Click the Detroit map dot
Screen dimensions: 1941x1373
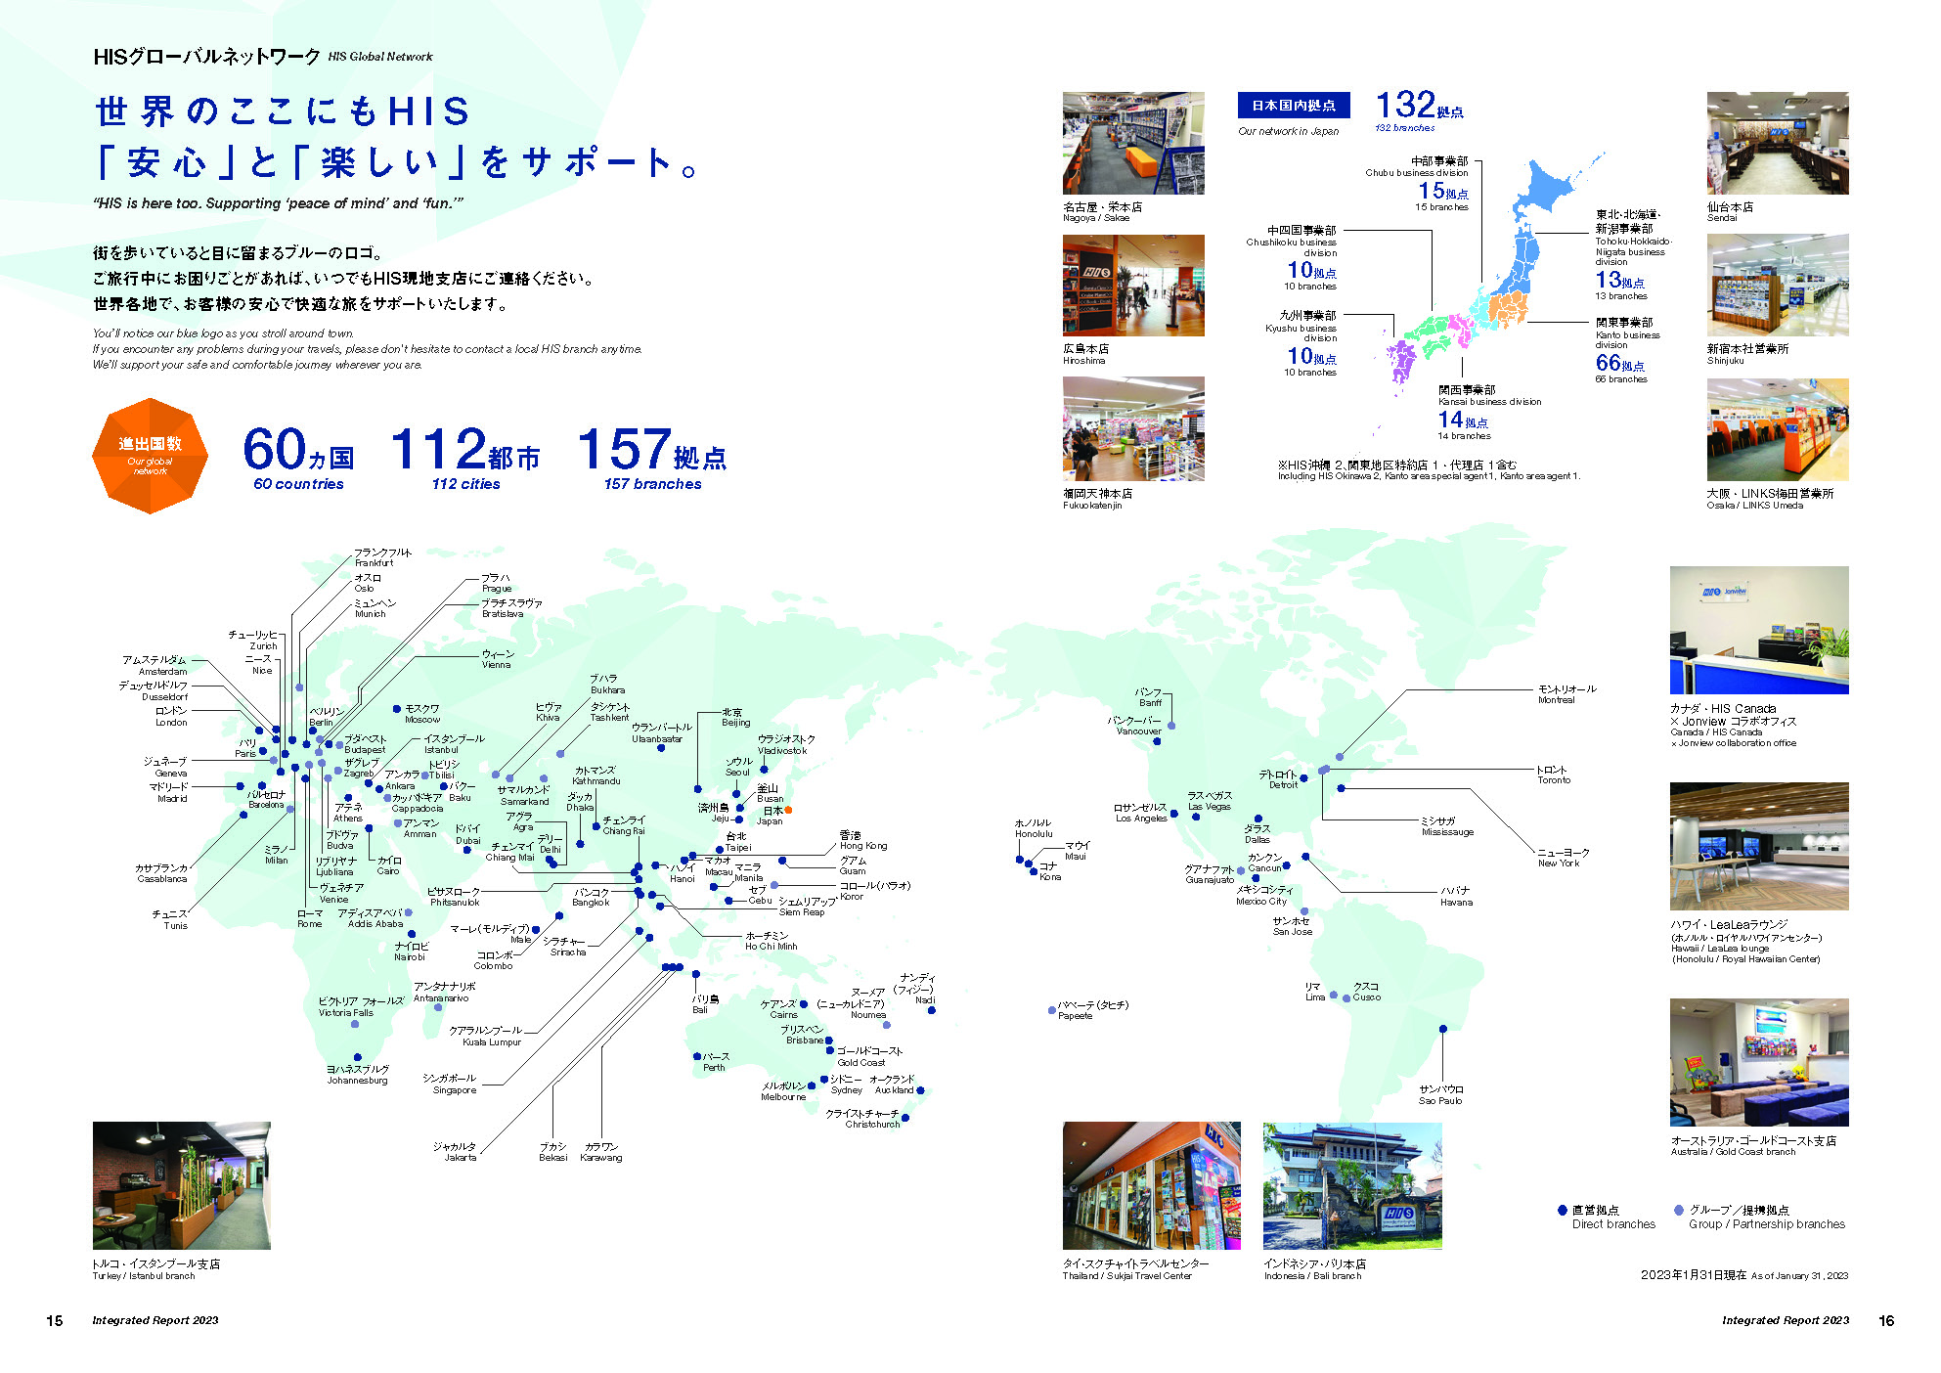(x=1304, y=779)
